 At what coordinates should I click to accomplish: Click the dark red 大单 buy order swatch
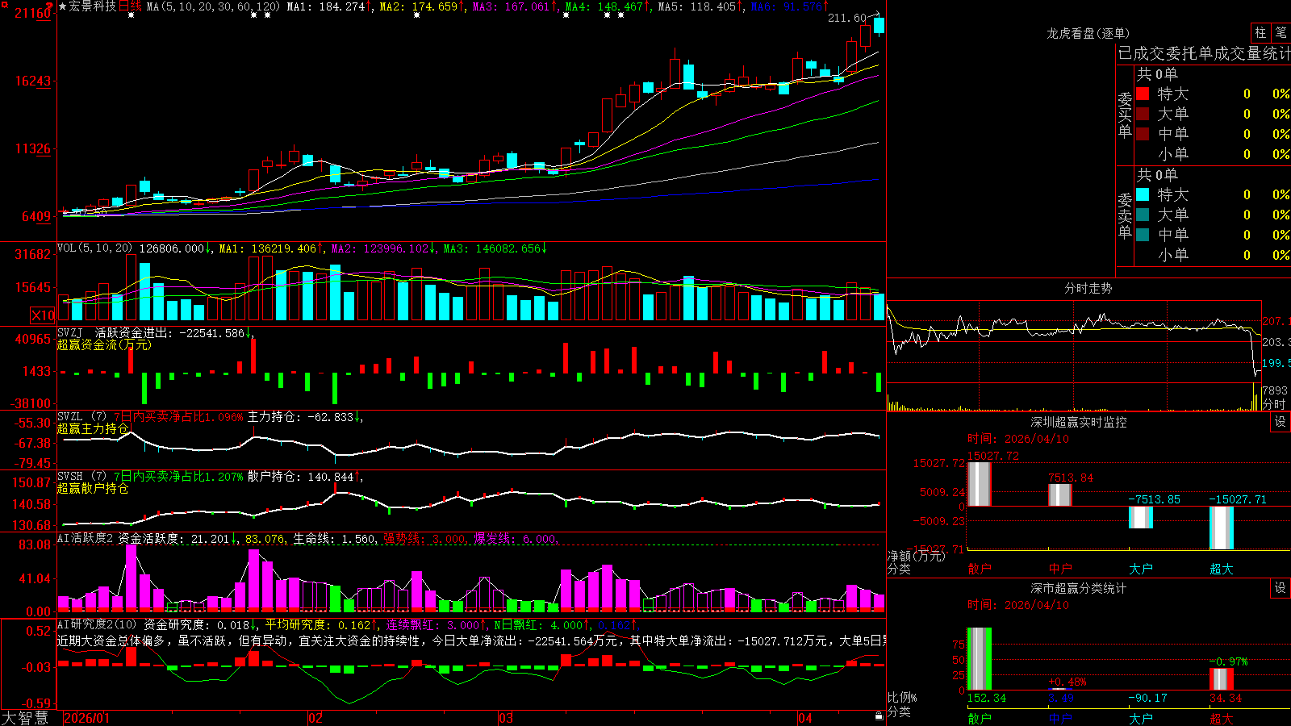[1143, 114]
